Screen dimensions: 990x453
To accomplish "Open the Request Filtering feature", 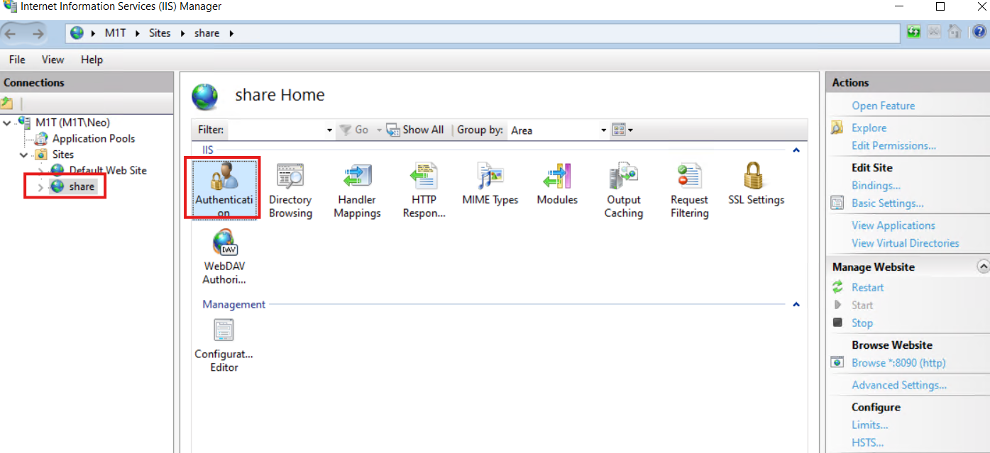I will tap(690, 190).
